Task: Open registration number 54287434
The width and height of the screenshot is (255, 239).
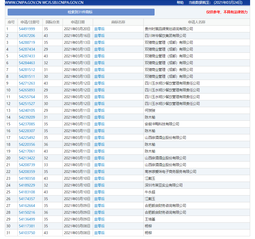Action: [27, 49]
